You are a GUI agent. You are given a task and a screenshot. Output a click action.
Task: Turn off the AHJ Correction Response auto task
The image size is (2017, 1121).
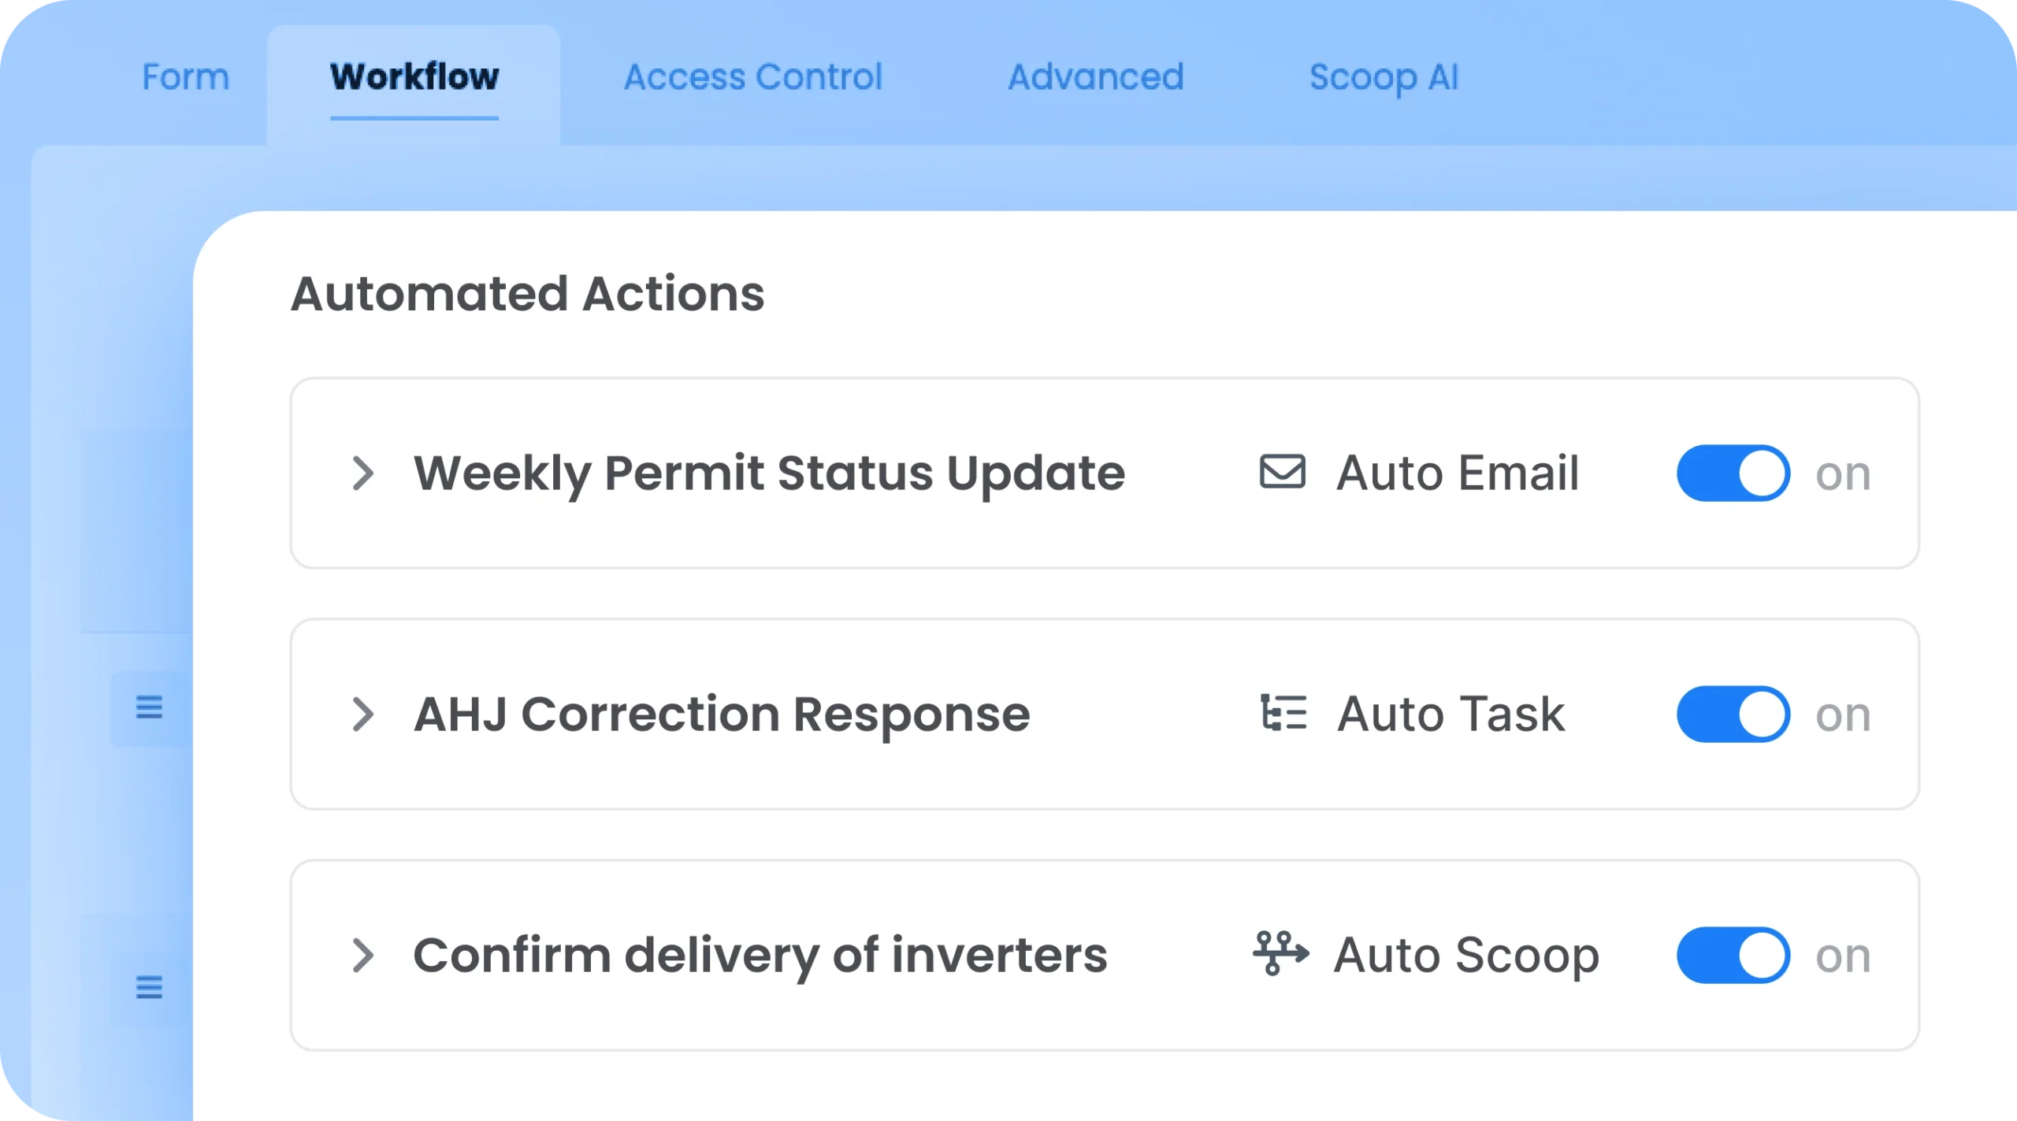pyautogui.click(x=1733, y=713)
